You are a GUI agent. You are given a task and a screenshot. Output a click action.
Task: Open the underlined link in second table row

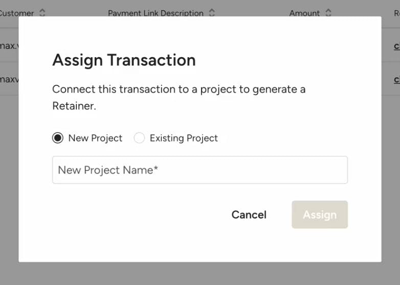coord(397,79)
